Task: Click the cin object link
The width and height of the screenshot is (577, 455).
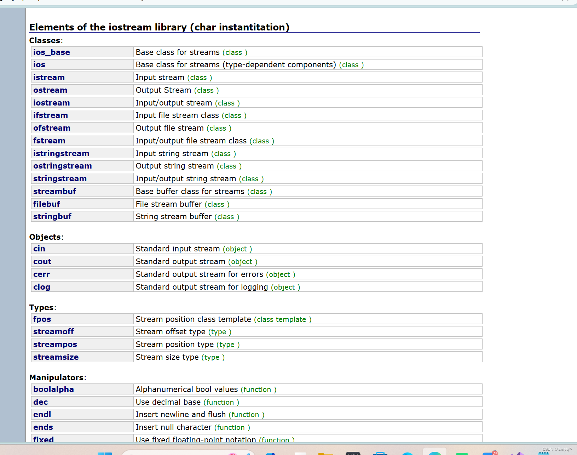Action: coord(39,249)
